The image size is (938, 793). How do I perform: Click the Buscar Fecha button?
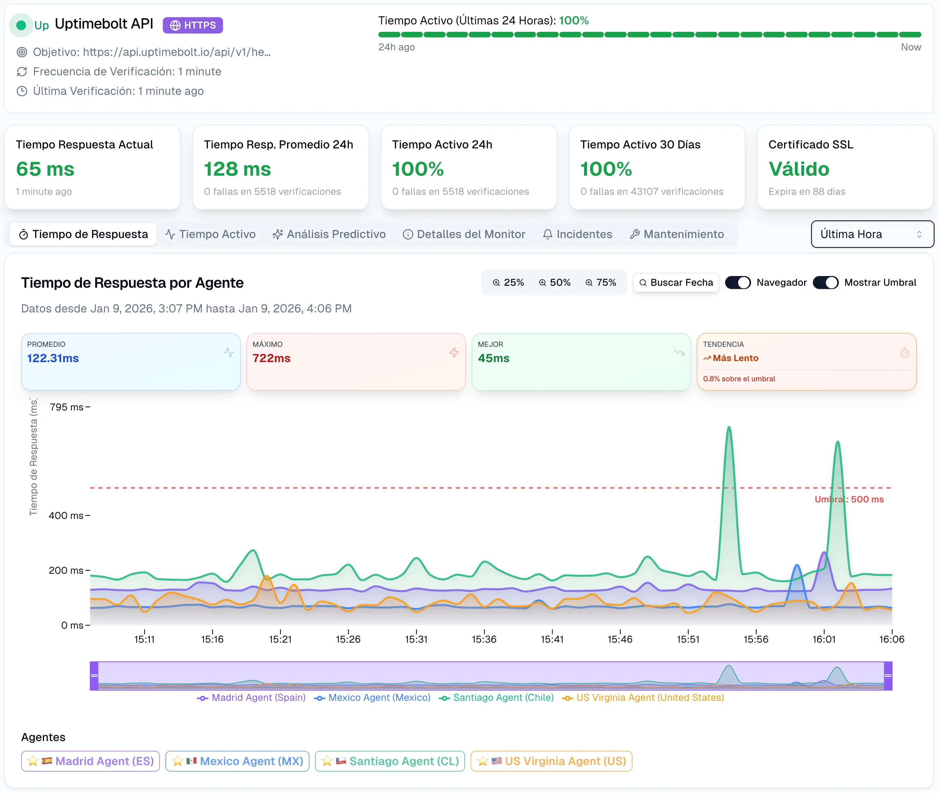tap(675, 282)
